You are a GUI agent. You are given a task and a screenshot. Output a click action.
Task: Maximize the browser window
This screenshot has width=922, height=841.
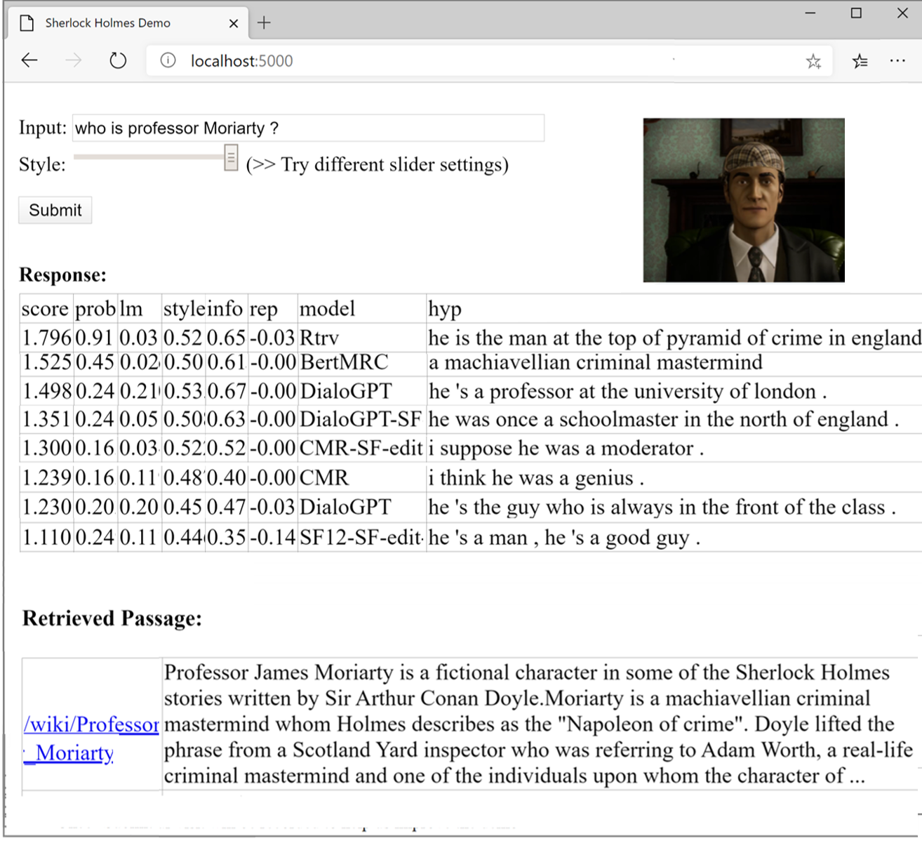[x=856, y=13]
